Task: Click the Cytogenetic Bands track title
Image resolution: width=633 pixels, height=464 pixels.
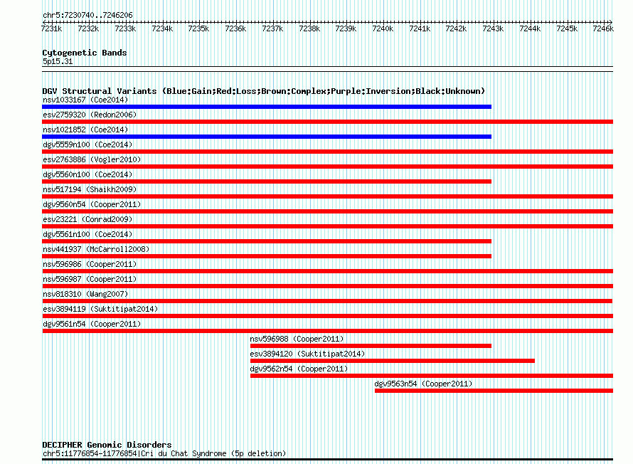Action: [85, 53]
